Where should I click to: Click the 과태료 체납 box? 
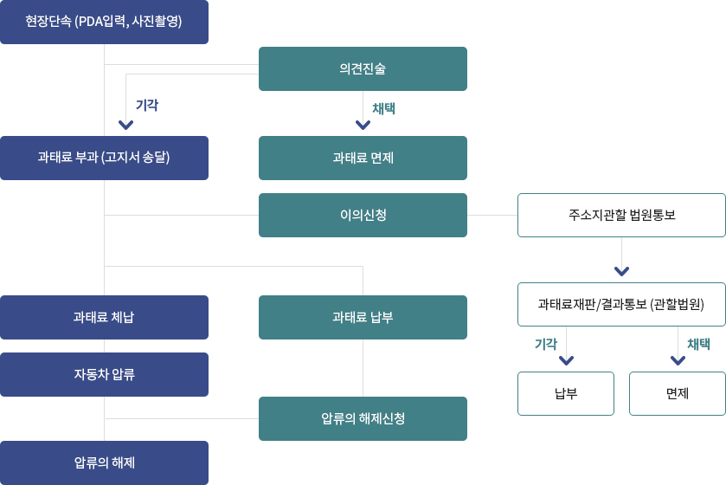(104, 317)
